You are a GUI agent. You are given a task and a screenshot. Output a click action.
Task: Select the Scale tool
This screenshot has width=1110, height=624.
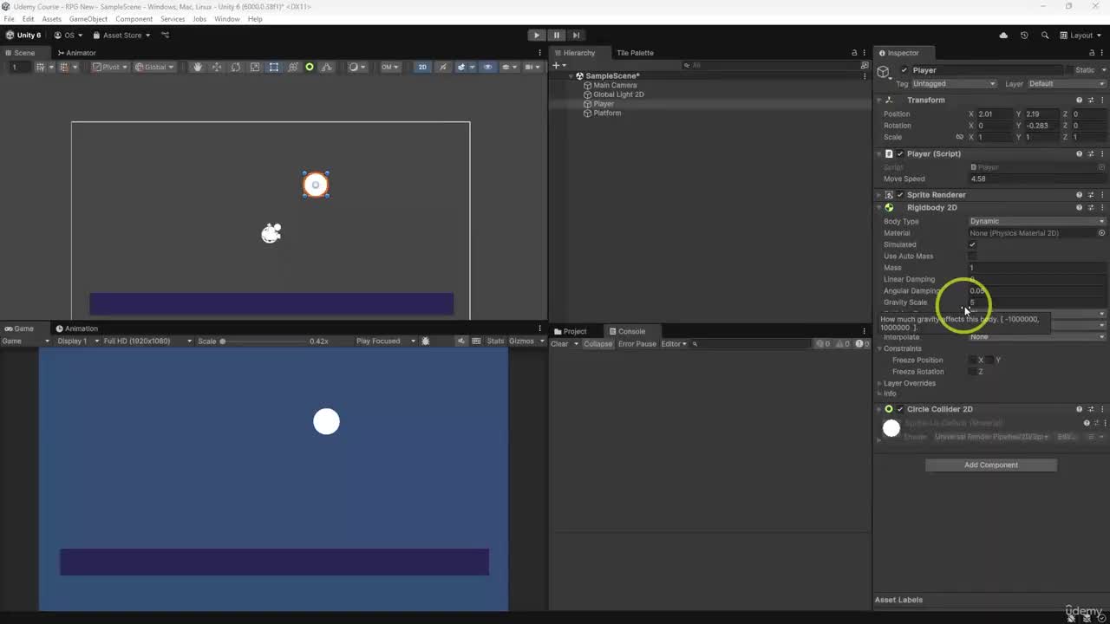click(254, 67)
